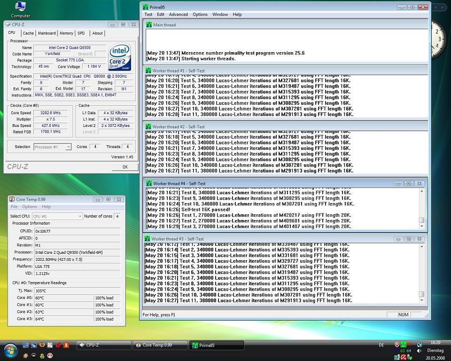Viewport: 451px width, 361px height.
Task: Click the Prime95 title bar app icon
Action: 146,7
